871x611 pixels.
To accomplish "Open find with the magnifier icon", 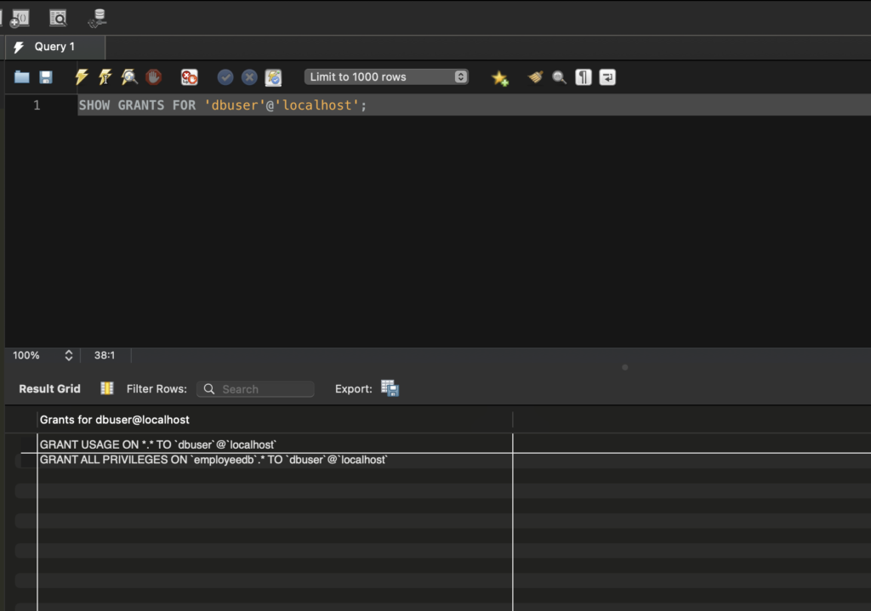I will pos(559,77).
